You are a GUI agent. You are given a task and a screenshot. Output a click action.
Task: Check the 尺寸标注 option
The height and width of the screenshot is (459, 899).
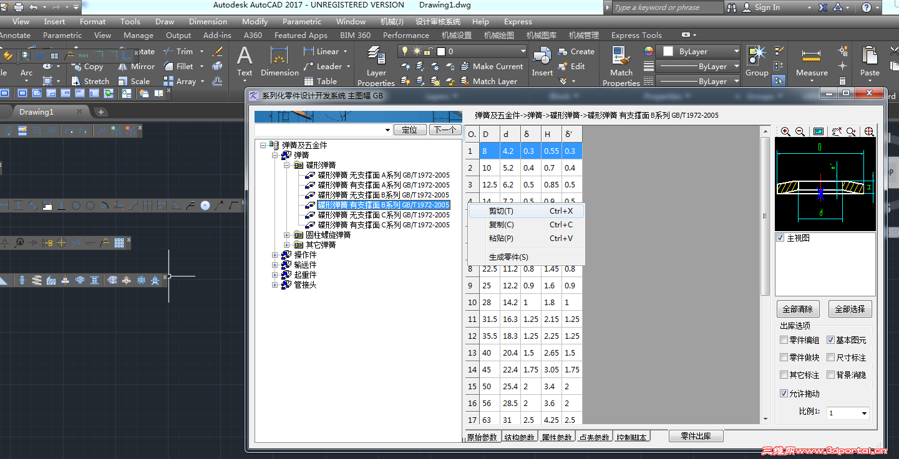(x=831, y=357)
